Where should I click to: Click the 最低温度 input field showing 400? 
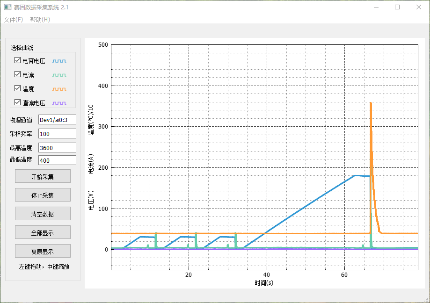(x=57, y=160)
